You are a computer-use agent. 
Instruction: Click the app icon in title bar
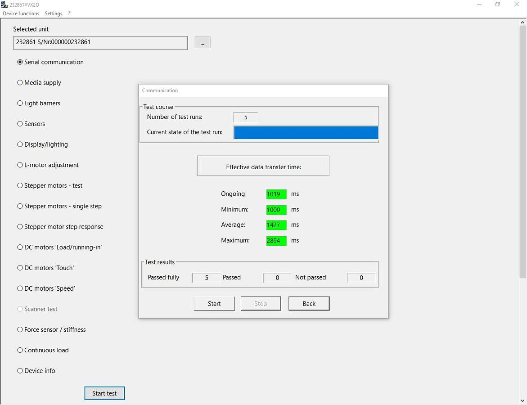point(5,4)
